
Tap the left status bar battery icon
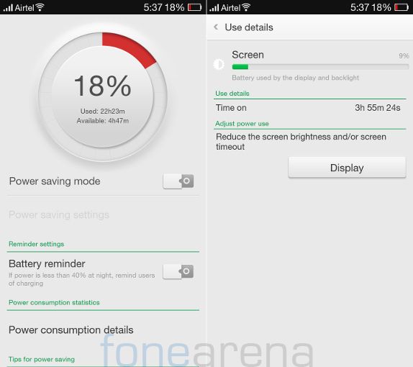pyautogui.click(x=195, y=7)
